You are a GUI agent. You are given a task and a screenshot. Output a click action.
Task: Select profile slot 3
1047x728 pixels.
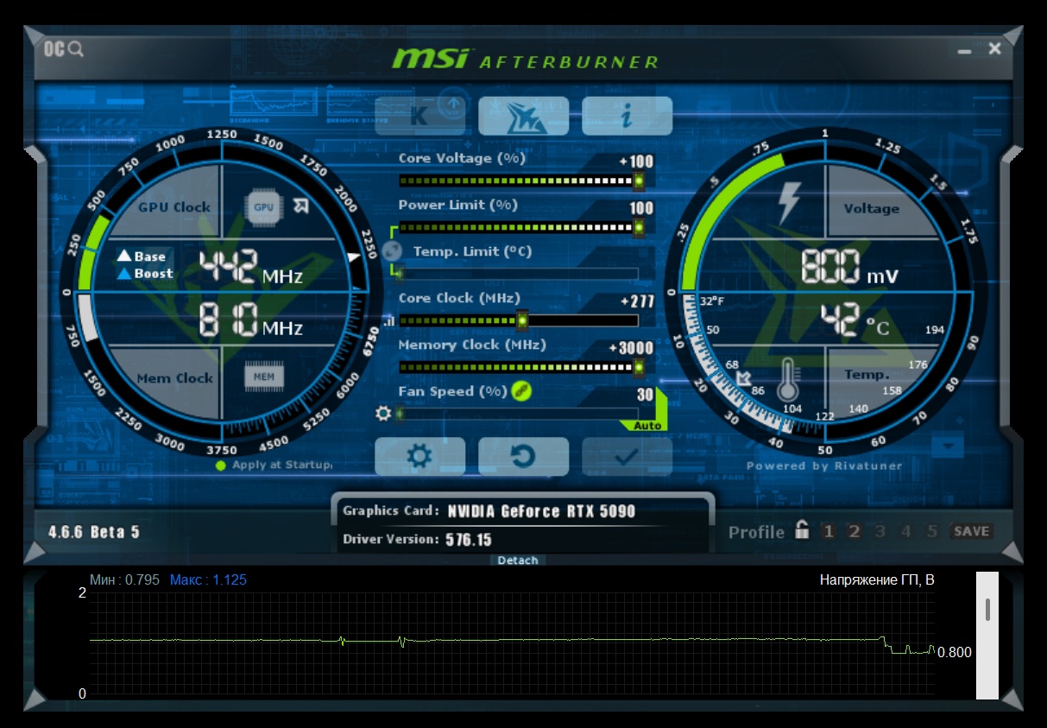[880, 531]
